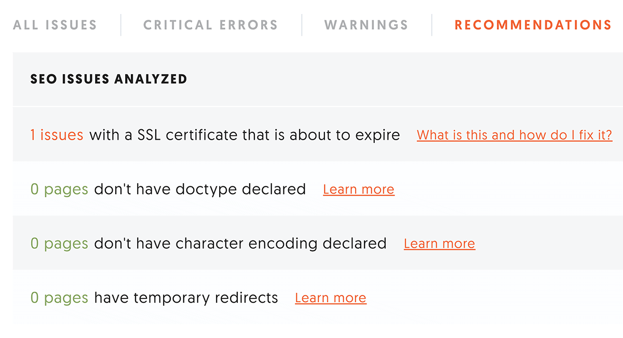Open 'What is this and how do I fix it?' link
This screenshot has height=338, width=623.
514,136
